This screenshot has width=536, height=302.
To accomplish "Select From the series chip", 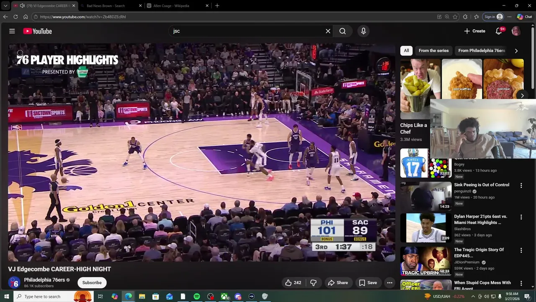I will [x=433, y=51].
